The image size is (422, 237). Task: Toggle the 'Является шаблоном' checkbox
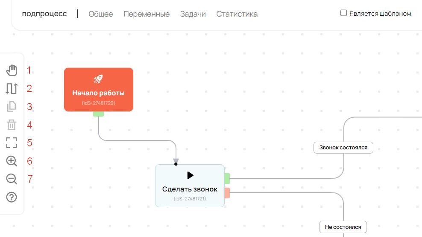click(343, 13)
